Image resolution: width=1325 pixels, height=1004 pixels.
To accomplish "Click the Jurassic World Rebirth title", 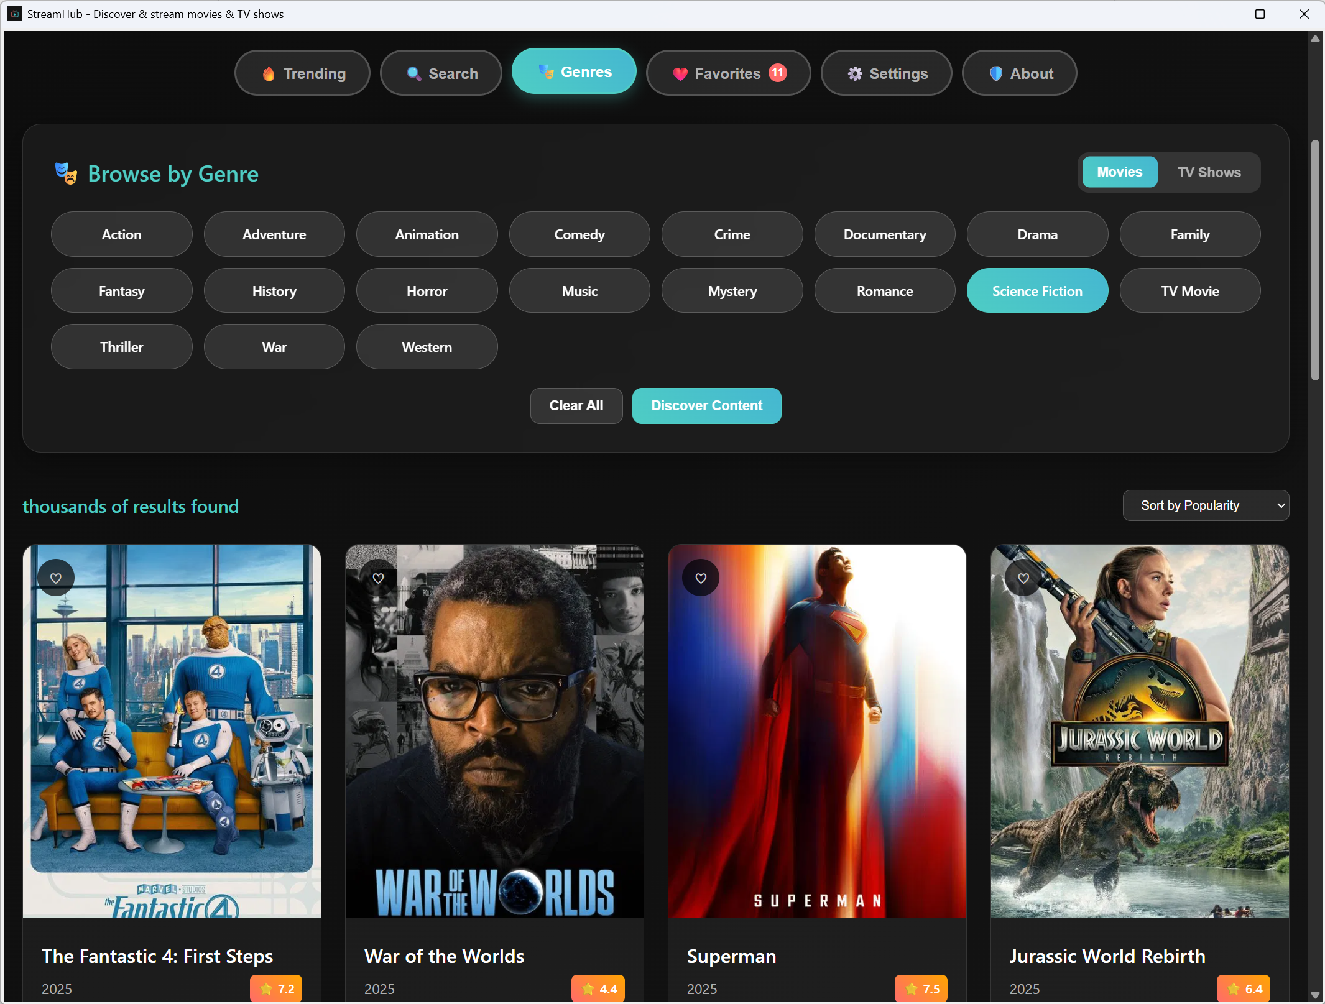I will point(1107,956).
